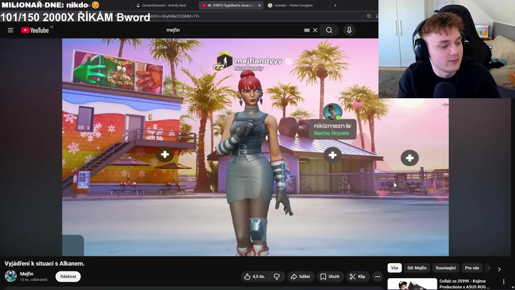Screen dimensions: 515x290
Task: Open a new browser tab
Action: tap(335, 5)
